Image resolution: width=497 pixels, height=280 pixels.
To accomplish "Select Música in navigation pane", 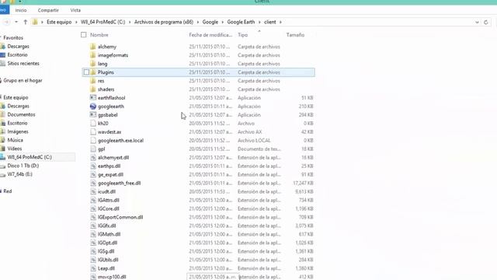I will 15,140.
